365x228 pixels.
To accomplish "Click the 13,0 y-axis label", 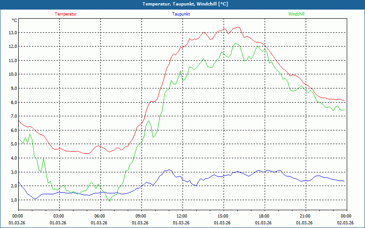I will tap(13, 32).
